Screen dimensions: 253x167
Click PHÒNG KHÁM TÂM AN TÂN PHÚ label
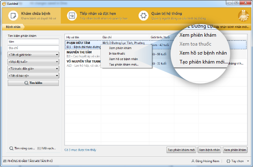pyautogui.click(x=30, y=161)
